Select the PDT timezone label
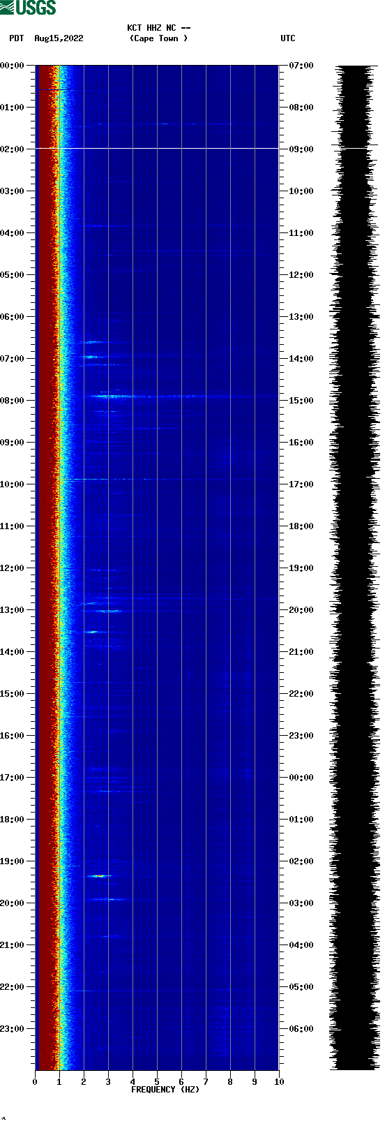The image size is (385, 1126). [16, 38]
